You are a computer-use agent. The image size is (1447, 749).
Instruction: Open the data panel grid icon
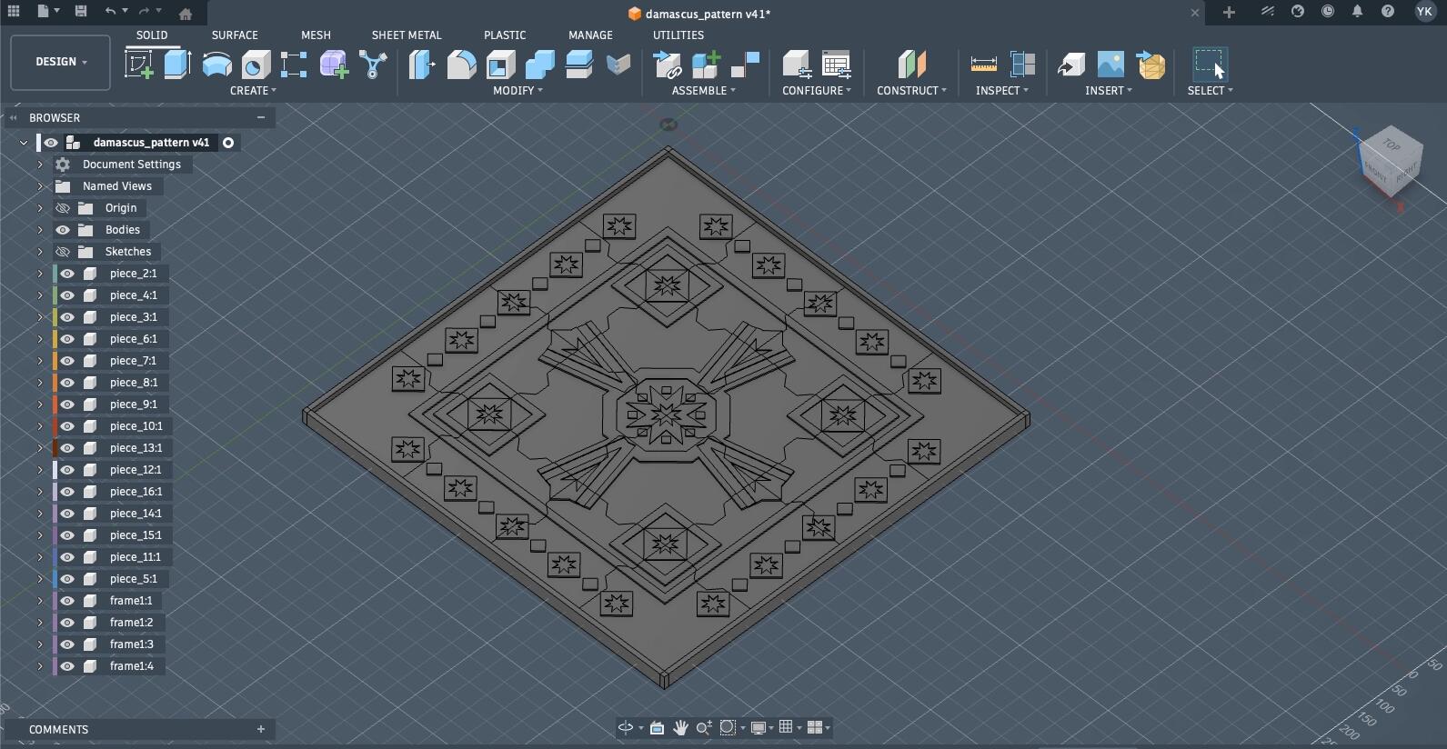pos(14,12)
